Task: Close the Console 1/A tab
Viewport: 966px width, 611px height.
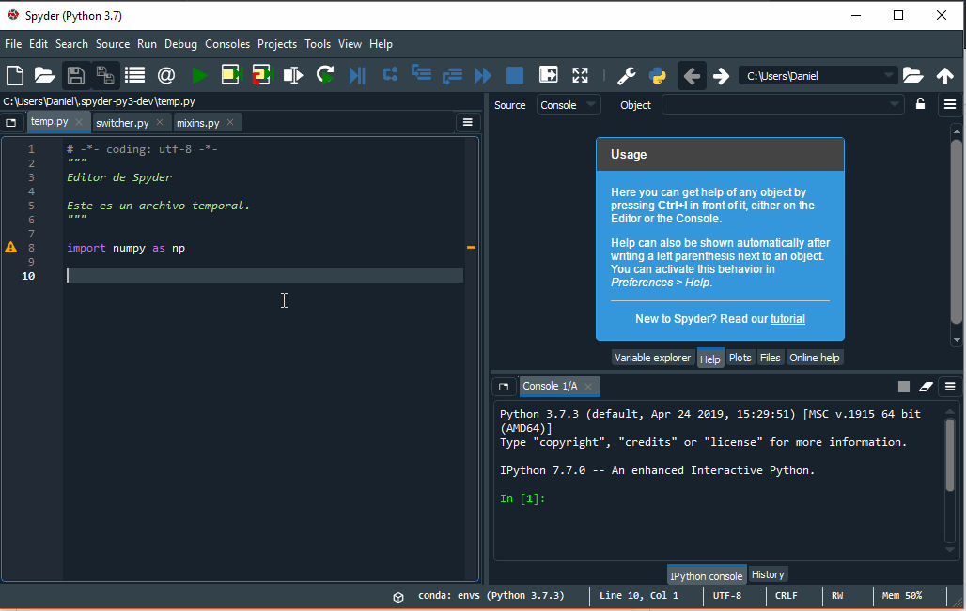Action: click(588, 387)
